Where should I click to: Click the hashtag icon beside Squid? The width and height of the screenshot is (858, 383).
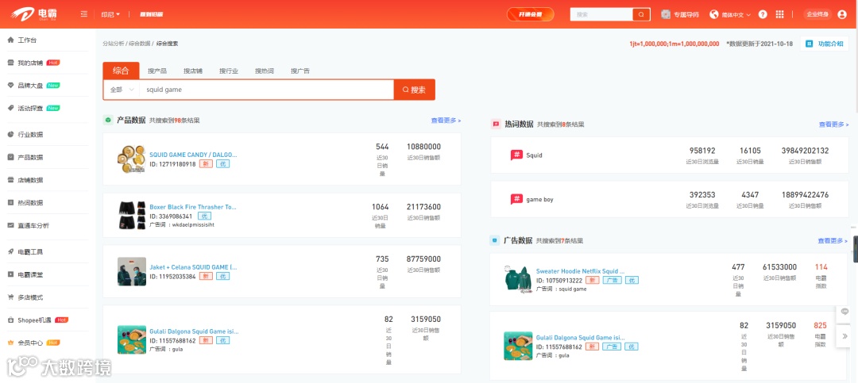coord(516,155)
